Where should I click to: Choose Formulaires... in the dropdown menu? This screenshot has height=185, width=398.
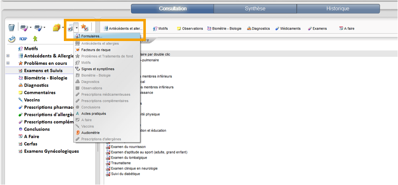(107, 36)
